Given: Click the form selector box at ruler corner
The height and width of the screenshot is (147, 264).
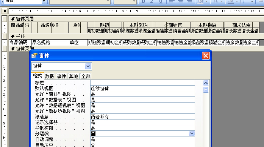Looking at the screenshot, I should coord(5,11).
